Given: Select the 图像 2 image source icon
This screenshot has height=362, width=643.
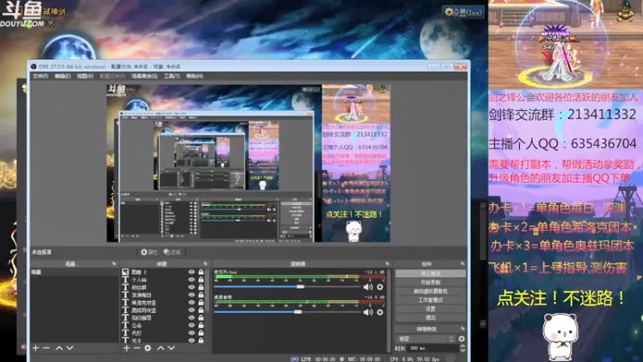Looking at the screenshot, I should point(125,272).
